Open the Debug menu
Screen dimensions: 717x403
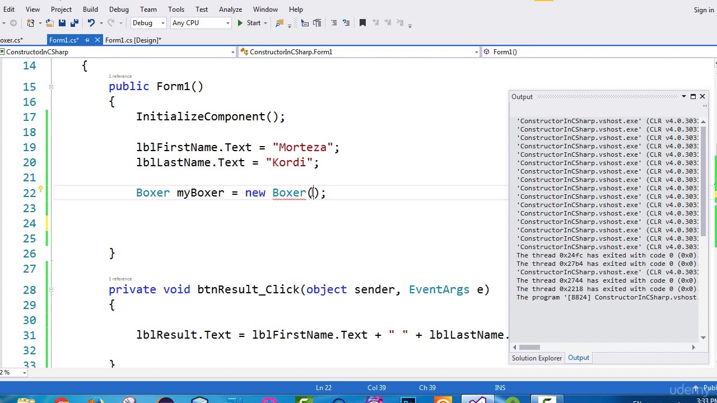point(119,10)
